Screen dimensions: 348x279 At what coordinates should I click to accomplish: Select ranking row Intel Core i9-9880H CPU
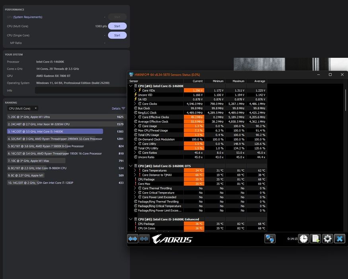(66, 168)
